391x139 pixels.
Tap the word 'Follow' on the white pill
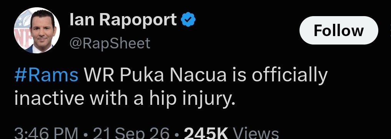point(339,31)
